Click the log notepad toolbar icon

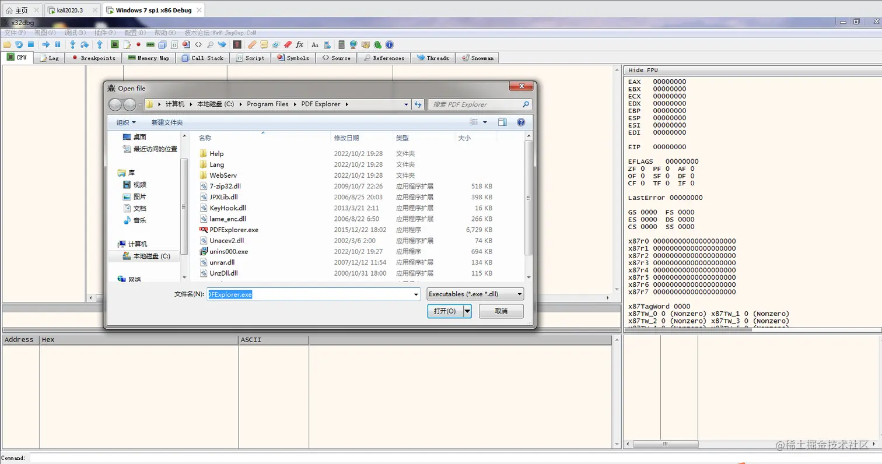coord(127,44)
